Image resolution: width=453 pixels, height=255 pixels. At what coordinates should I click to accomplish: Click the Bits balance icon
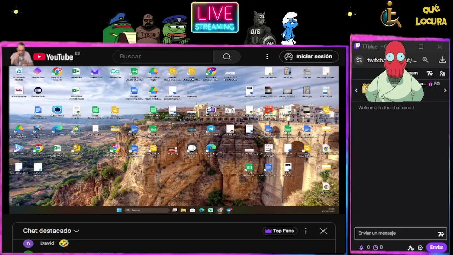pos(361,248)
